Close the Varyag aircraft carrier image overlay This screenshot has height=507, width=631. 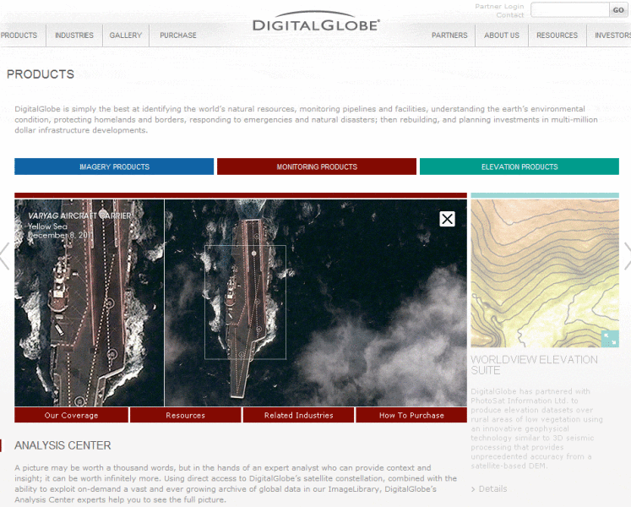tap(447, 219)
